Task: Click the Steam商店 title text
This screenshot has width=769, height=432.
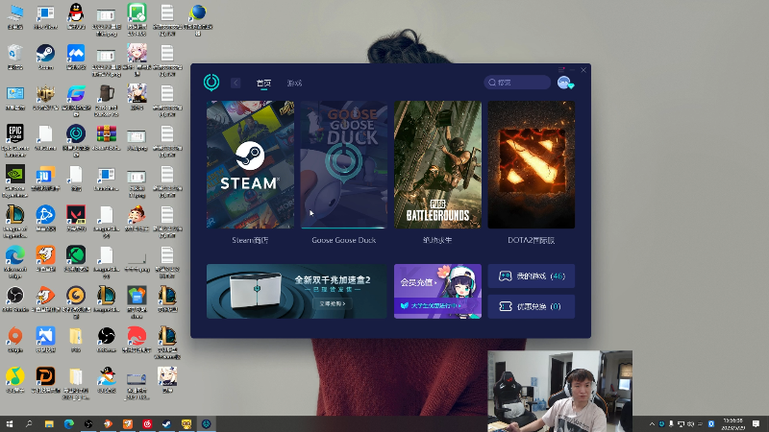Action: point(250,240)
